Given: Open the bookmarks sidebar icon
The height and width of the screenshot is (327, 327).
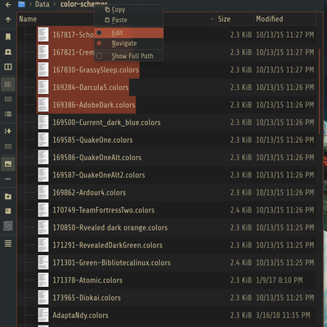Looking at the screenshot, I should pos(8,37).
